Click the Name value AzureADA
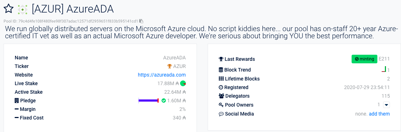Image resolution: width=401 pixels, height=132 pixels. point(174,58)
